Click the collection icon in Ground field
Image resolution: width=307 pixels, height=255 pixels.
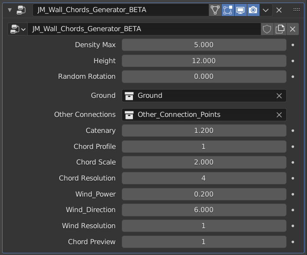click(129, 96)
